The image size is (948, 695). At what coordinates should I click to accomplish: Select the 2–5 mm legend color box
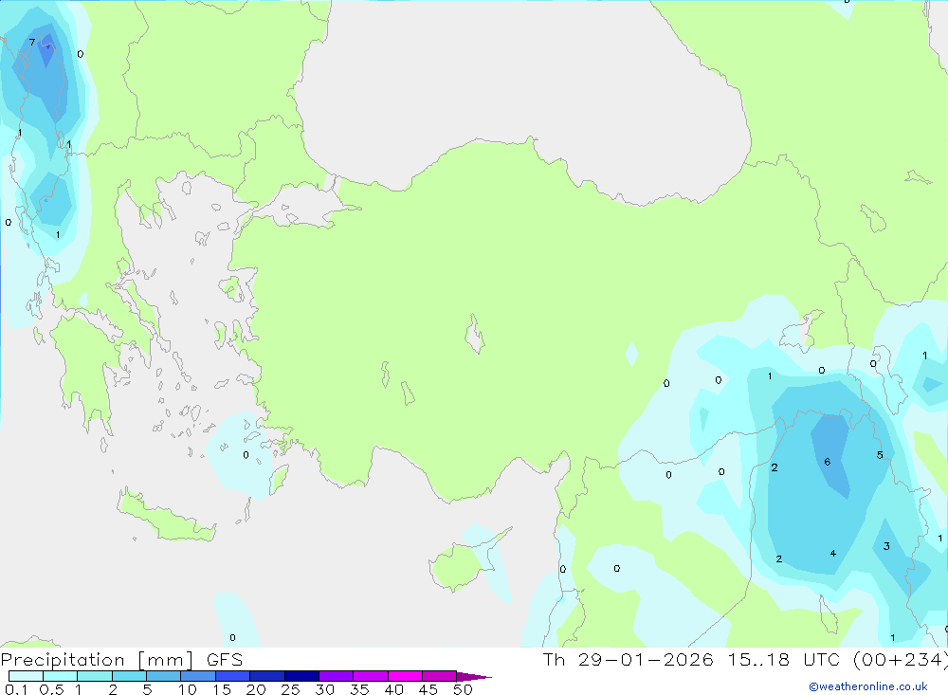[129, 676]
